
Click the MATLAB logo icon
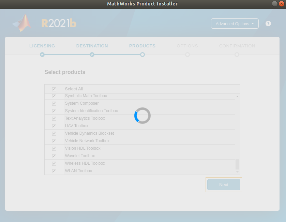22,23
